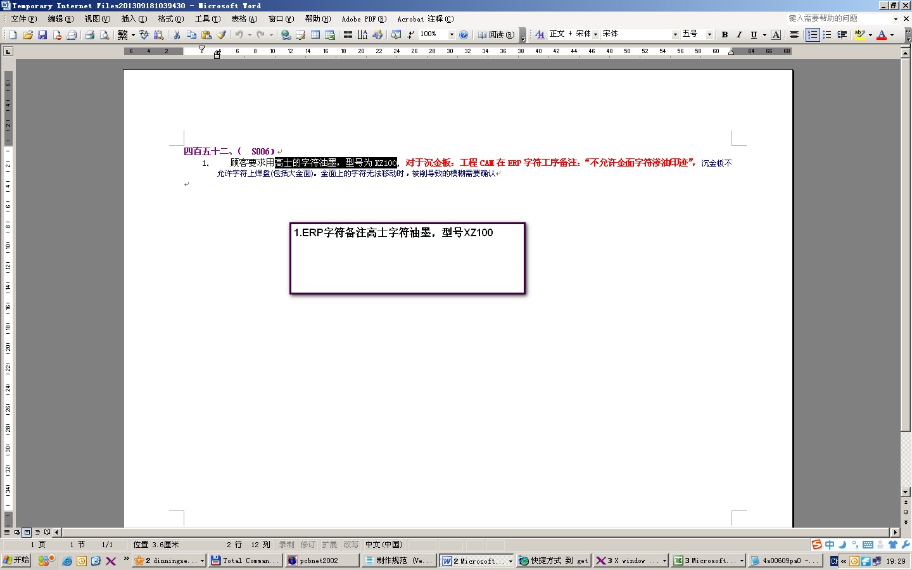Cut the selected text with scissors icon
The image size is (912, 570).
[177, 35]
